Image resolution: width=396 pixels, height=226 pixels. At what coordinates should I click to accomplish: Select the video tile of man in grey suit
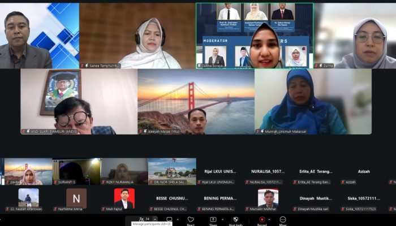40,36
